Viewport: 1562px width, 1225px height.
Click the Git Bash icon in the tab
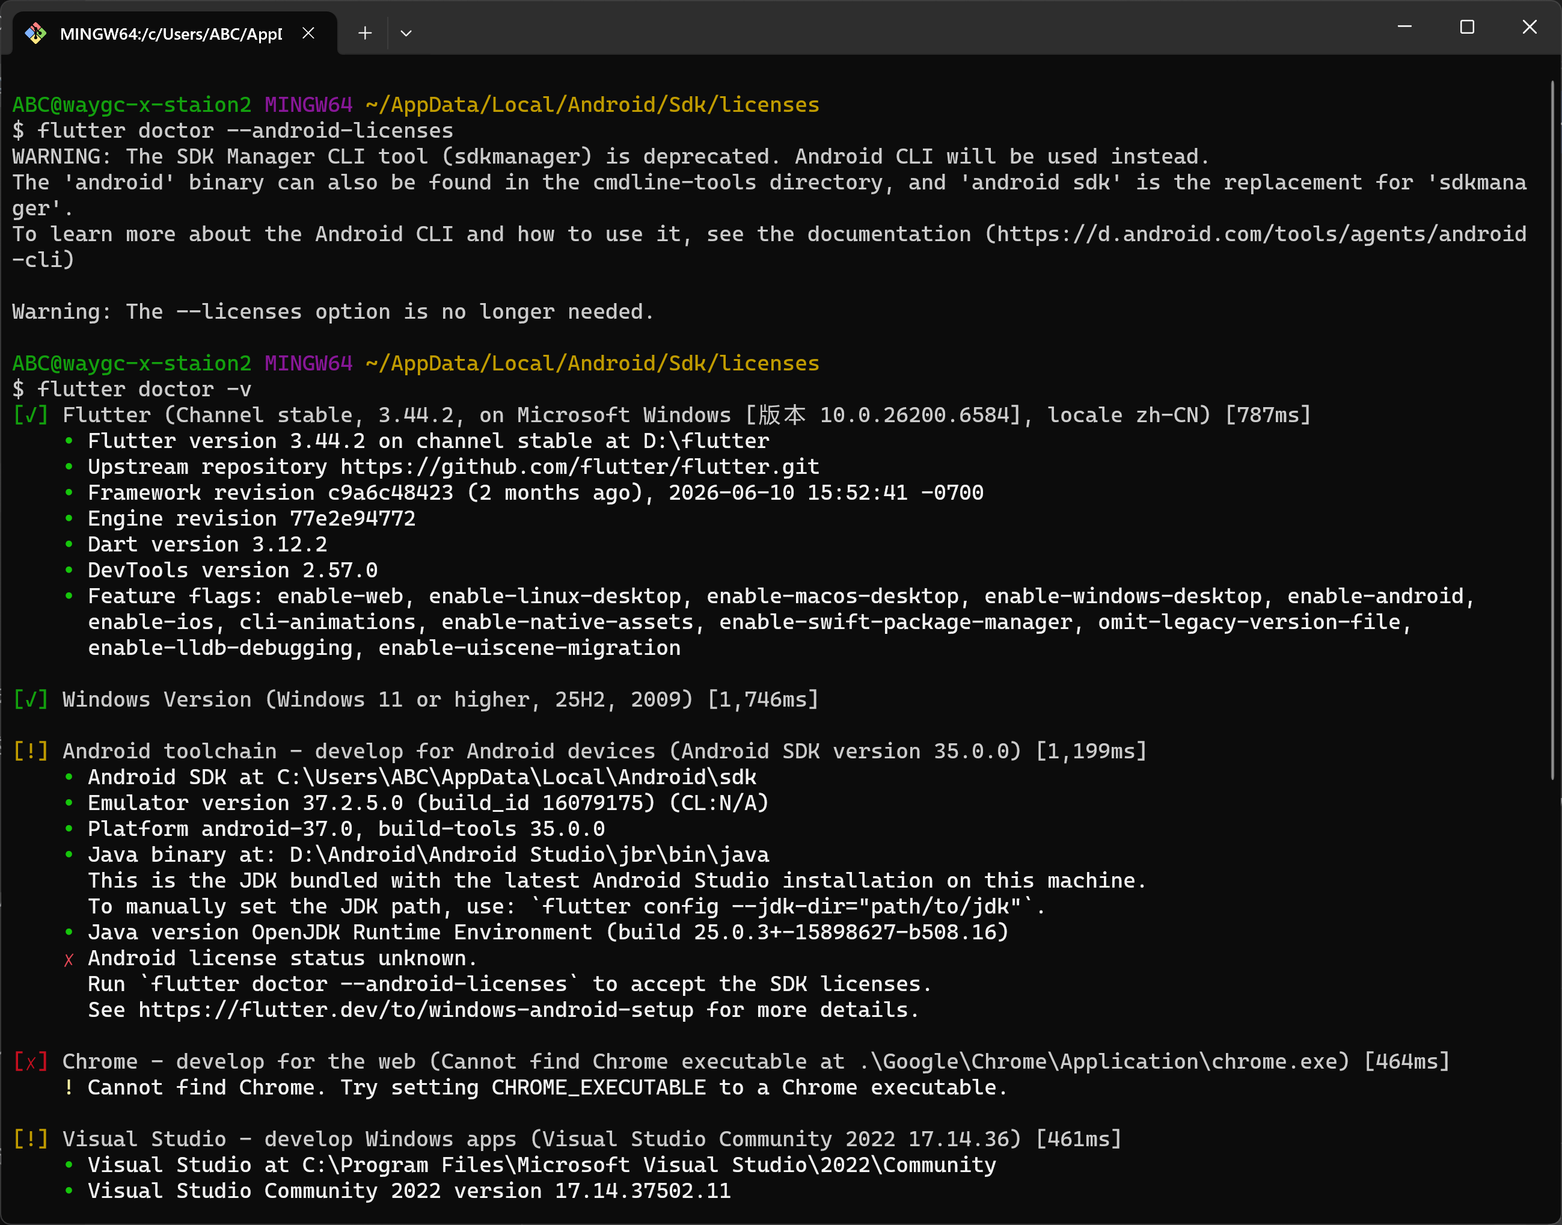tap(35, 33)
